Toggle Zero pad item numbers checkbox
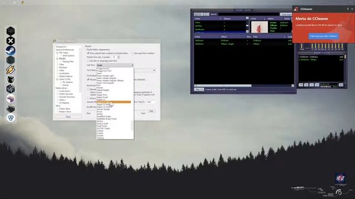 [133, 53]
